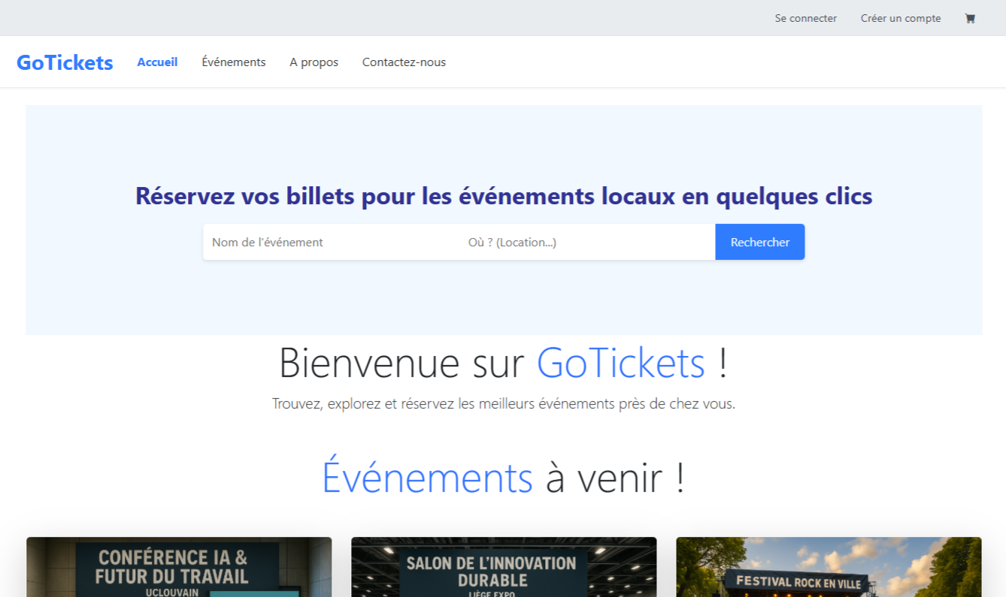Click the blue GoTickets word in the welcome heading
This screenshot has height=597, width=1006.
click(620, 363)
